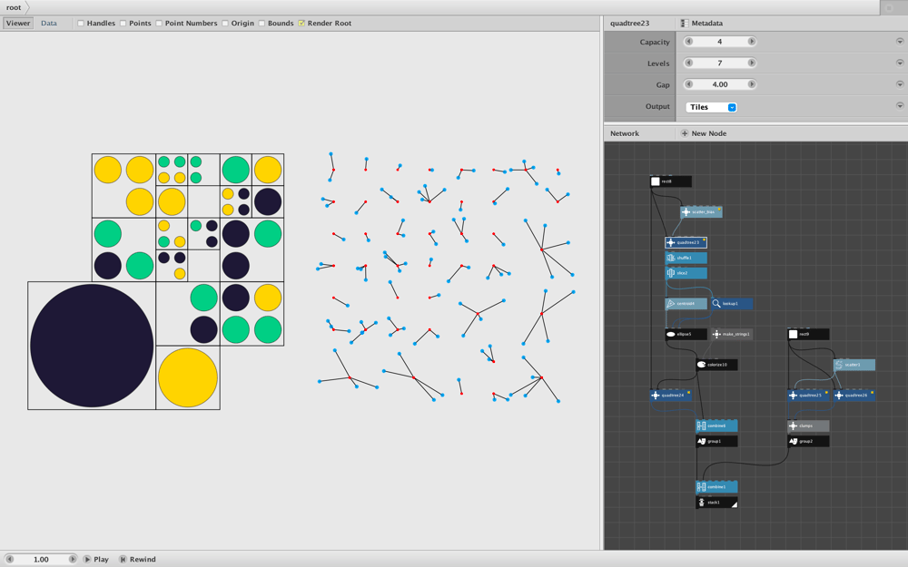Click the Levels value field 7
The image size is (908, 567).
[720, 64]
